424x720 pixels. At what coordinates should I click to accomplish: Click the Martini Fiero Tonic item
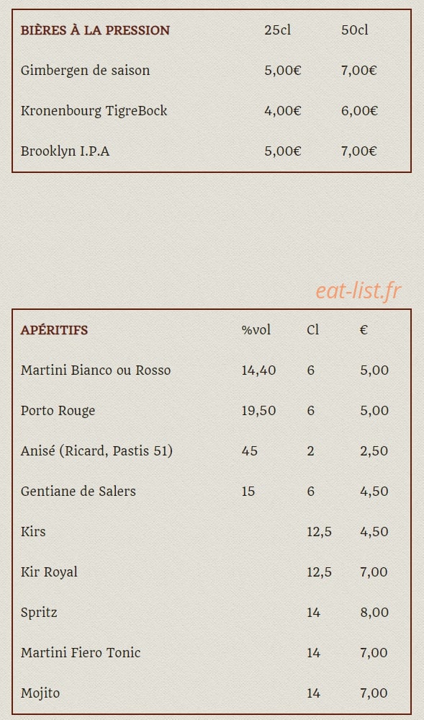81,652
